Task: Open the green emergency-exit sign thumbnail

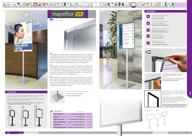Action: (x=26, y=5)
